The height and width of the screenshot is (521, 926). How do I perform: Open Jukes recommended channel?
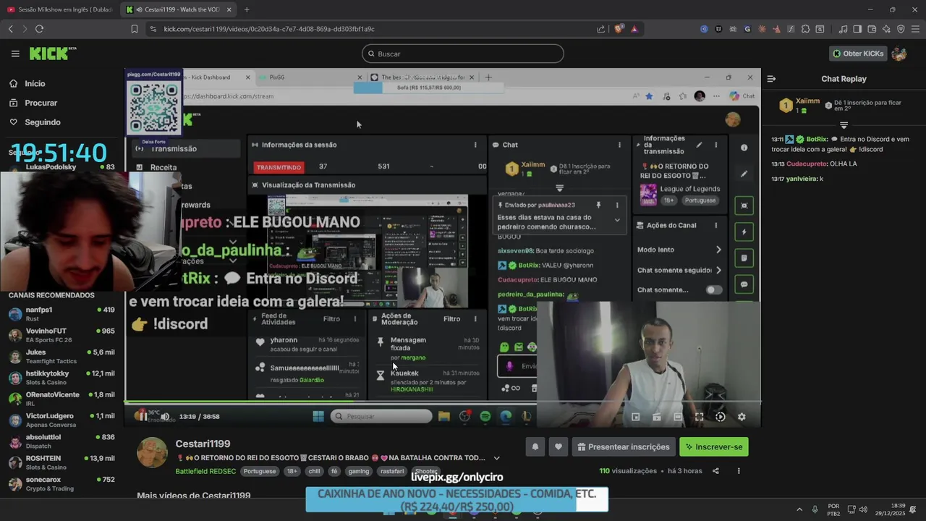pyautogui.click(x=61, y=357)
